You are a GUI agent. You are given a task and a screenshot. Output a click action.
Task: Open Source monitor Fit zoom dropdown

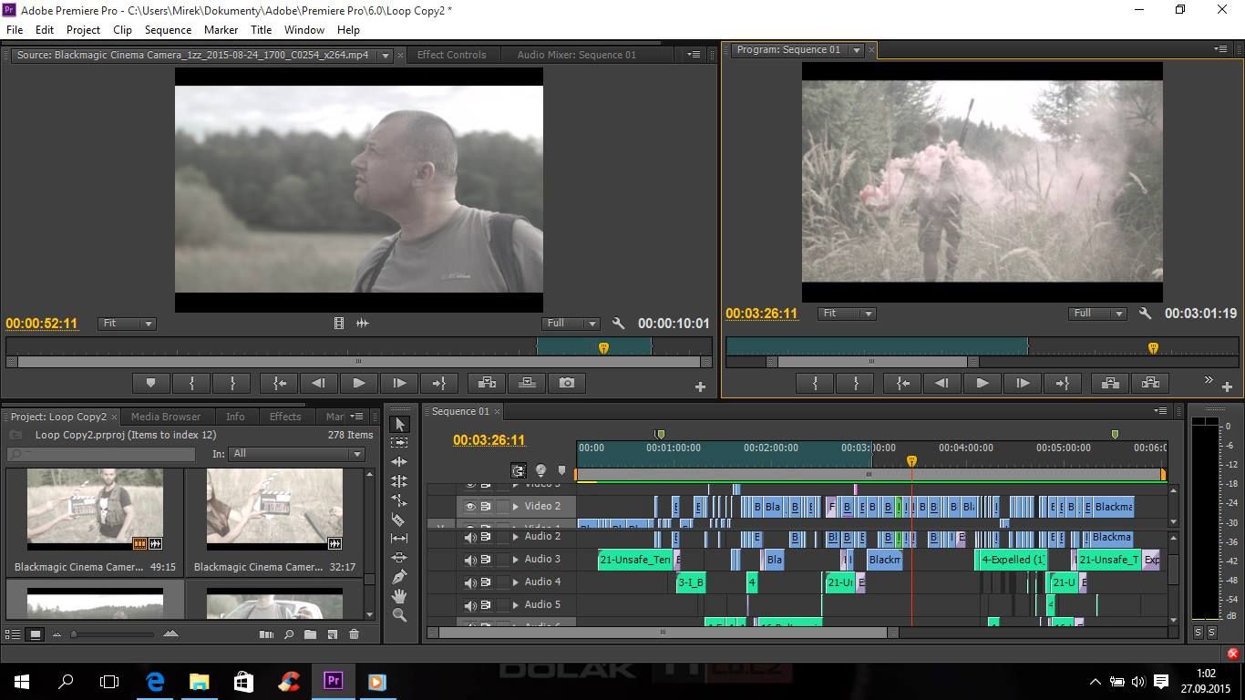[127, 324]
